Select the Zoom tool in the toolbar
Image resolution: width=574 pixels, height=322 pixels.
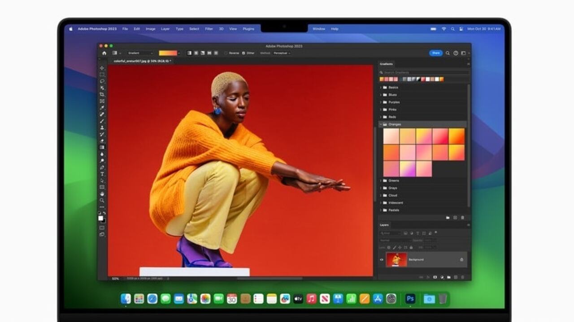tap(102, 200)
